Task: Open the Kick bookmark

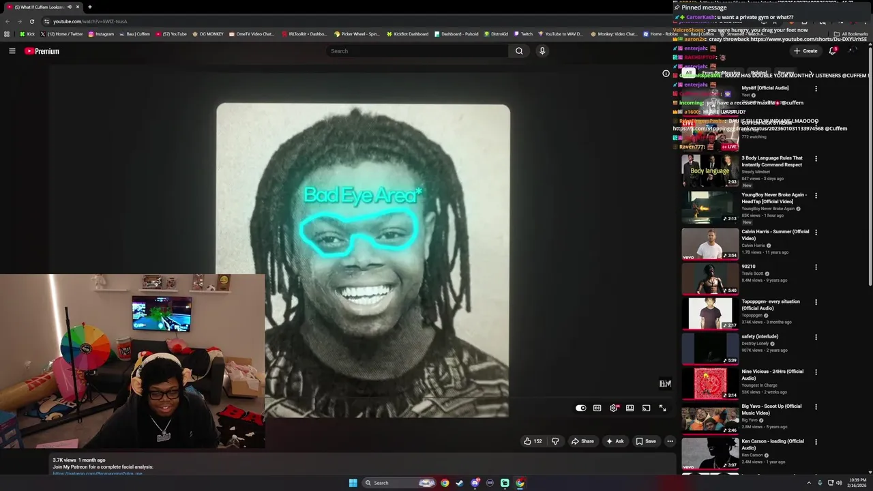Action: (27, 34)
